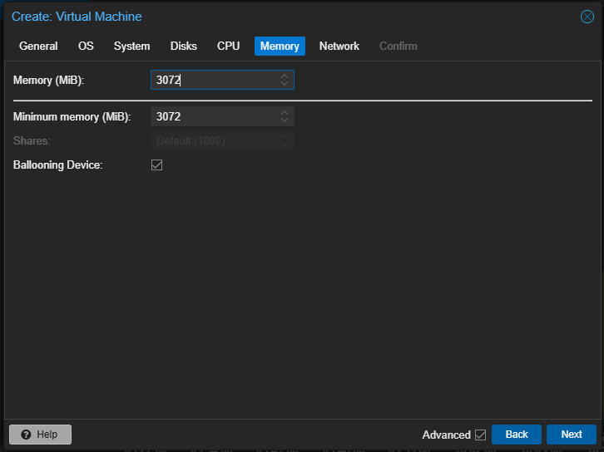Viewport: 604px width, 452px height.
Task: Decrease Memory (MiB) with down arrow
Action: coord(285,84)
